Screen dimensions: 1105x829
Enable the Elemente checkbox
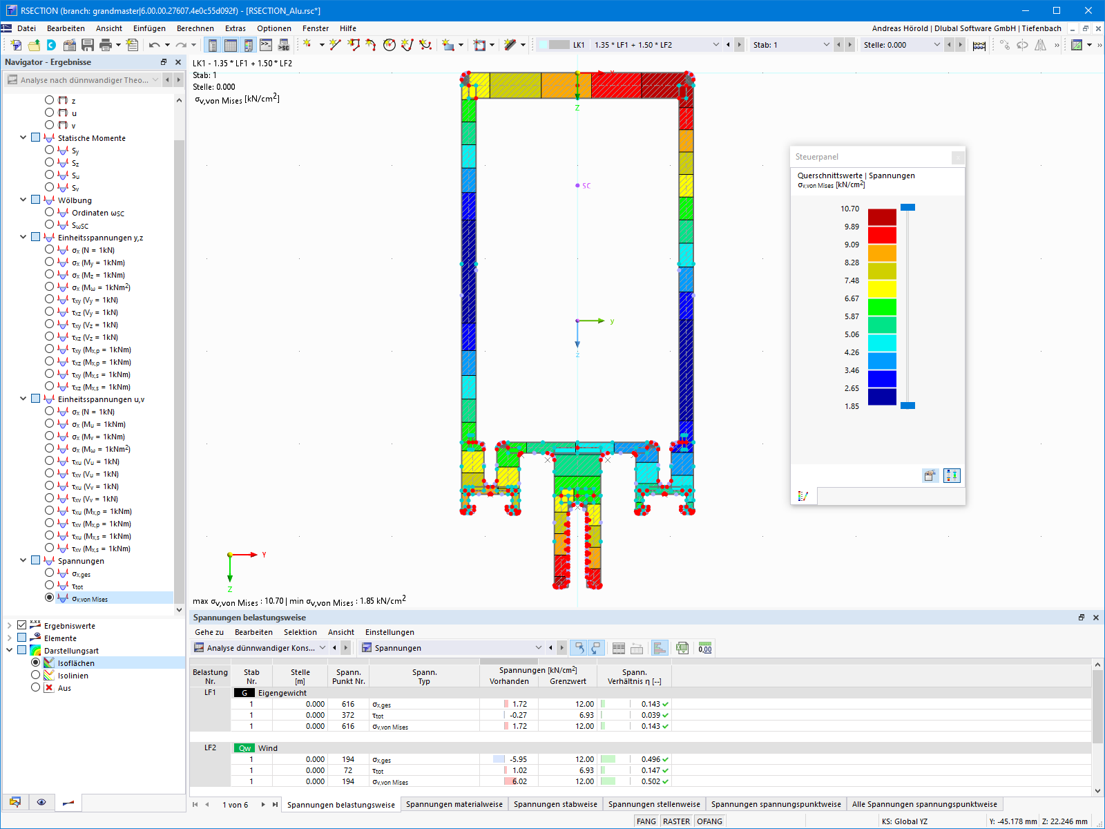point(21,638)
